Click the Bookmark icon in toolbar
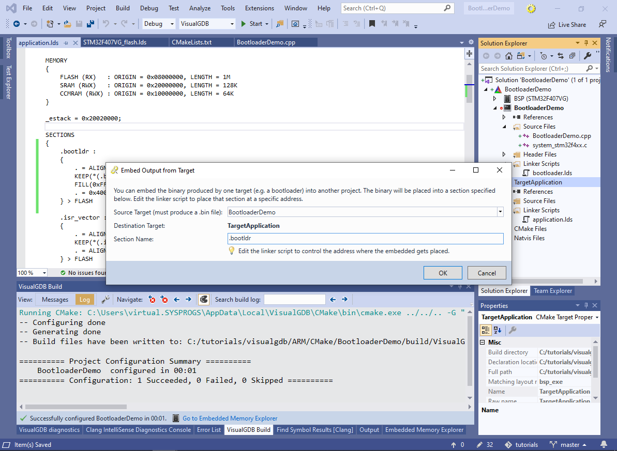Viewport: 617px width, 451px height. 372,24
